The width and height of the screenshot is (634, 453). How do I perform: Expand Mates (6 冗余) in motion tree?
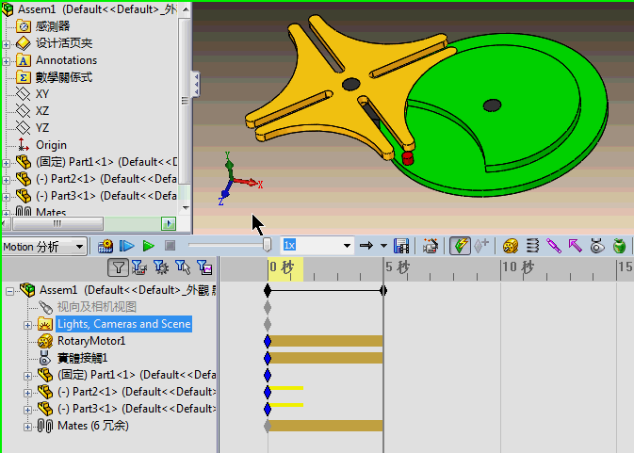27,427
